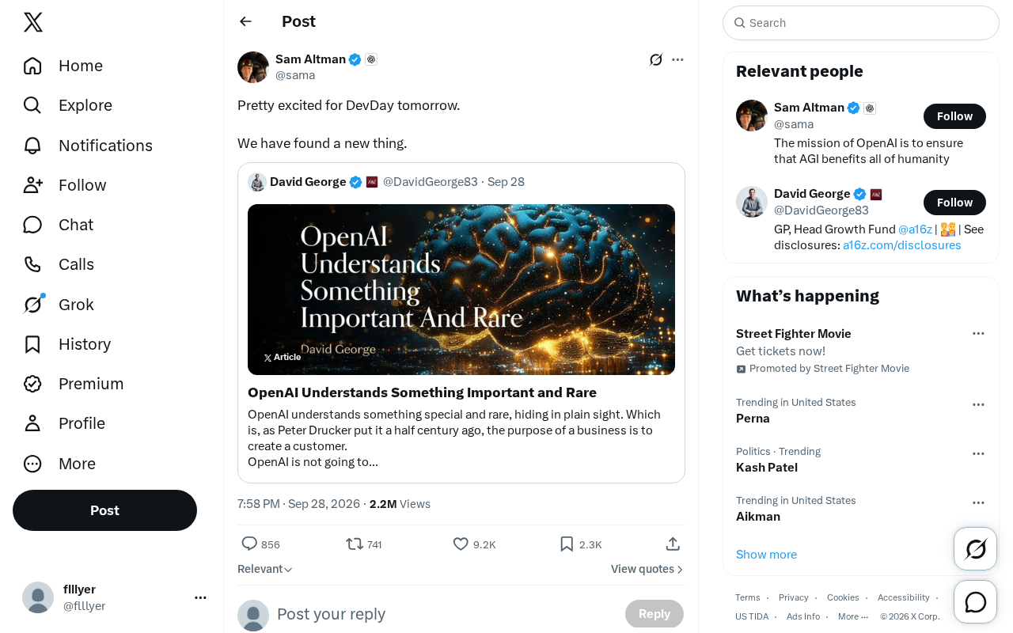Repost using the retweet icon
Viewport: 1013px width, 633px height.
pos(355,544)
